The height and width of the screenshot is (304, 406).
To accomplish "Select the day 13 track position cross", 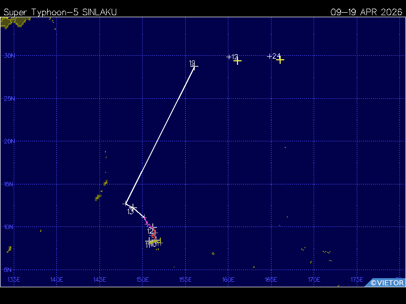I will coord(133,208).
